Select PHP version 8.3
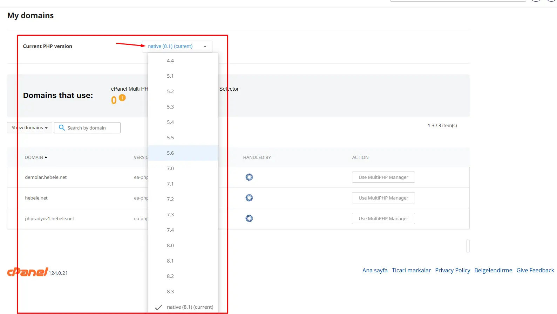This screenshot has width=557, height=314. 183,292
